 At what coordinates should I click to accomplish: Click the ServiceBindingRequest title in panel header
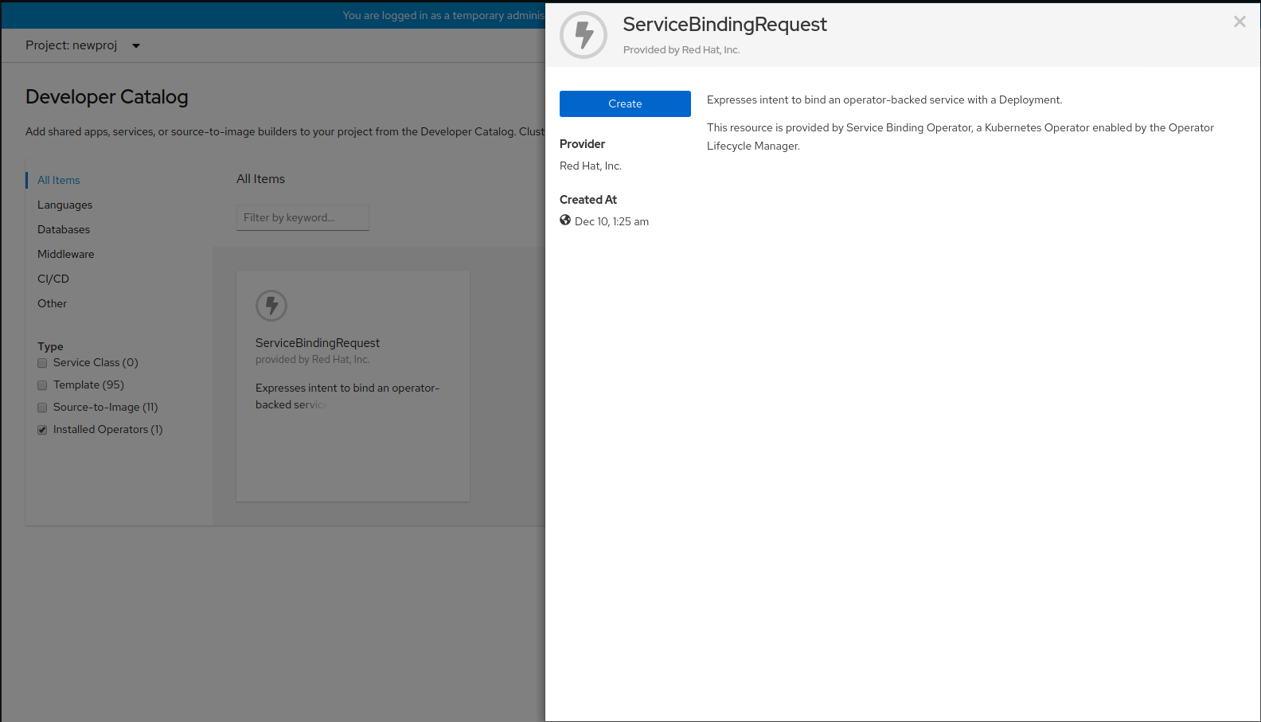pyautogui.click(x=724, y=24)
